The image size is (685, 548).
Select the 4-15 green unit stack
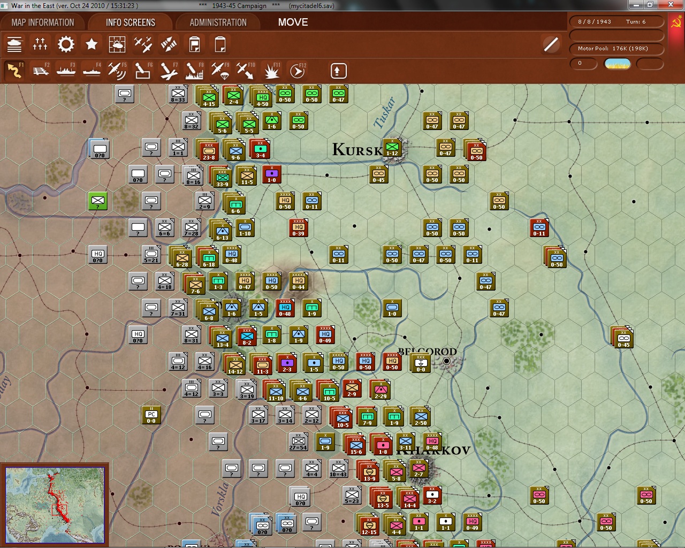208,97
